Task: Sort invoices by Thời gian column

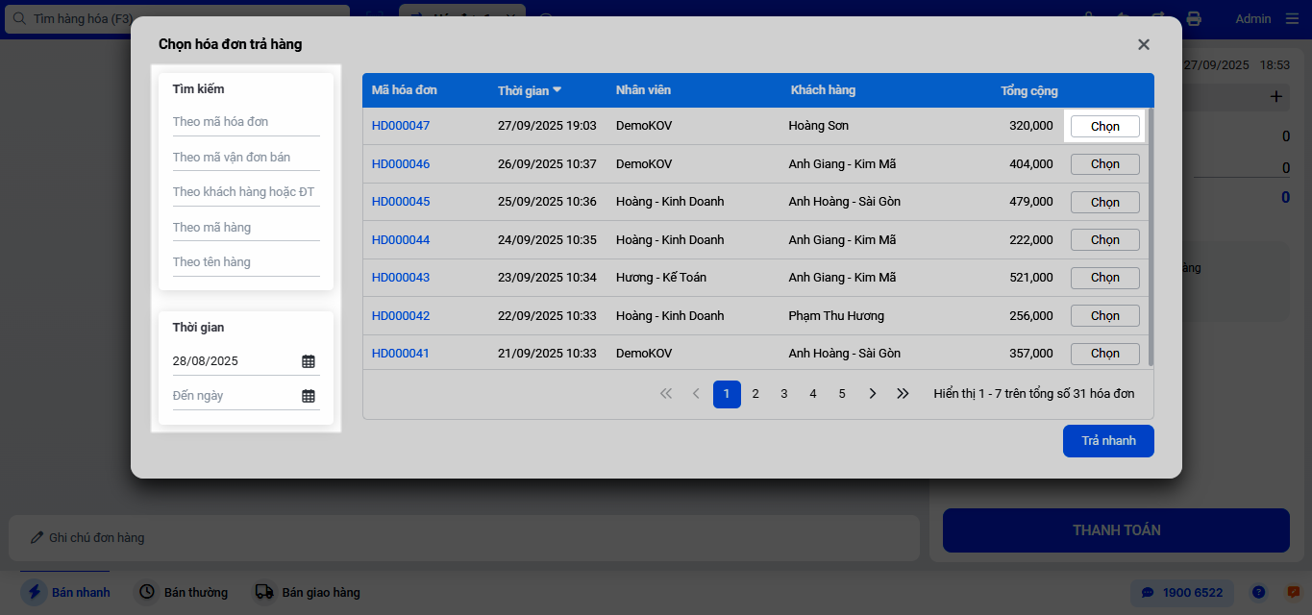Action: [530, 90]
